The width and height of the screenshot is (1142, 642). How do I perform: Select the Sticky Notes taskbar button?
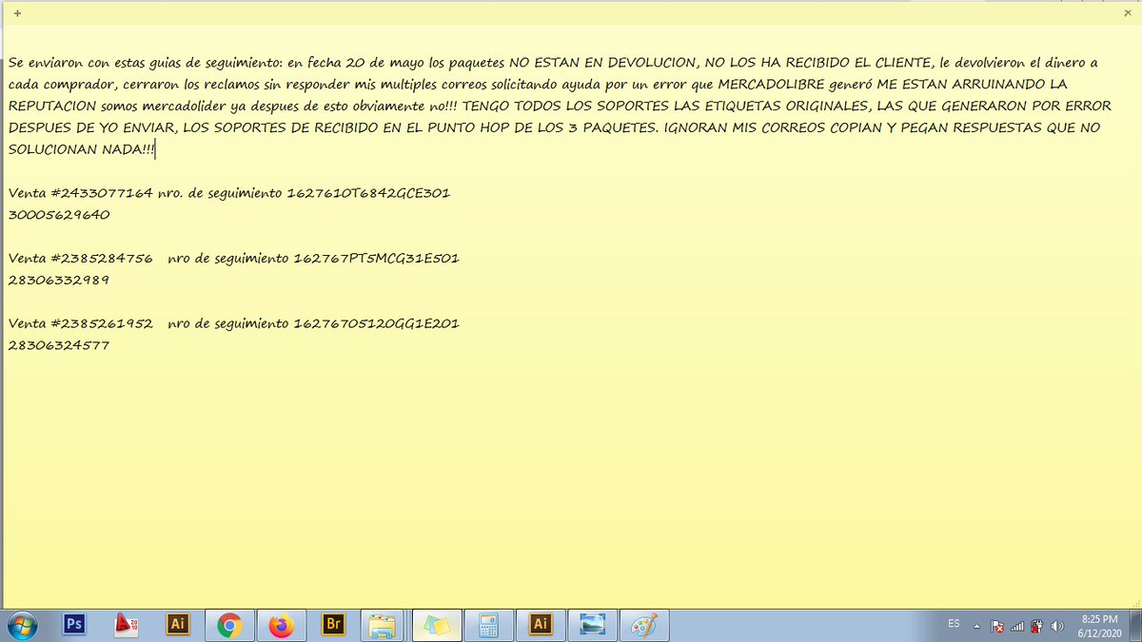coord(437,625)
